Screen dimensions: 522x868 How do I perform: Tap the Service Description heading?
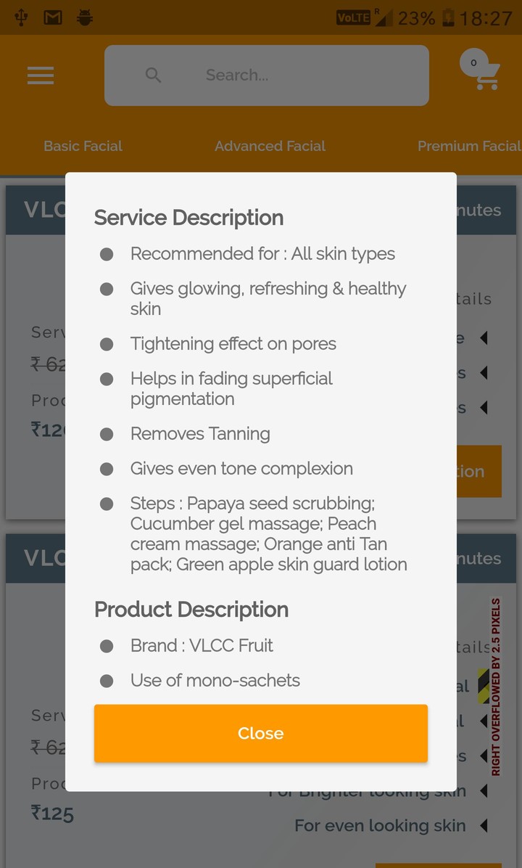(188, 218)
